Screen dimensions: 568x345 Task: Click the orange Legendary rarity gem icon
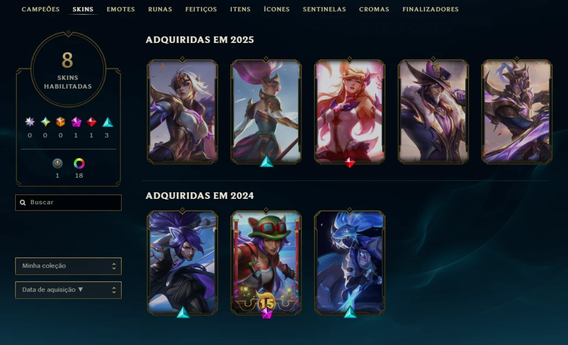click(x=60, y=122)
